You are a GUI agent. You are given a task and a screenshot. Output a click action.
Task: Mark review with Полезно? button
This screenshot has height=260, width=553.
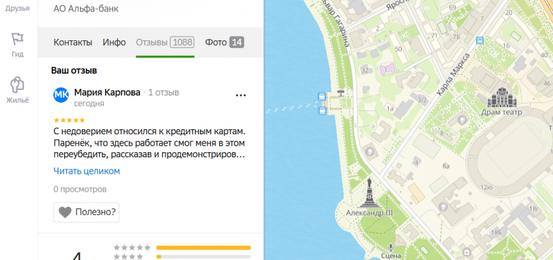click(86, 212)
